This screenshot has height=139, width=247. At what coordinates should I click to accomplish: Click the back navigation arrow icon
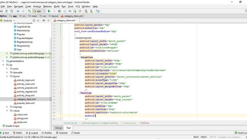18,11
